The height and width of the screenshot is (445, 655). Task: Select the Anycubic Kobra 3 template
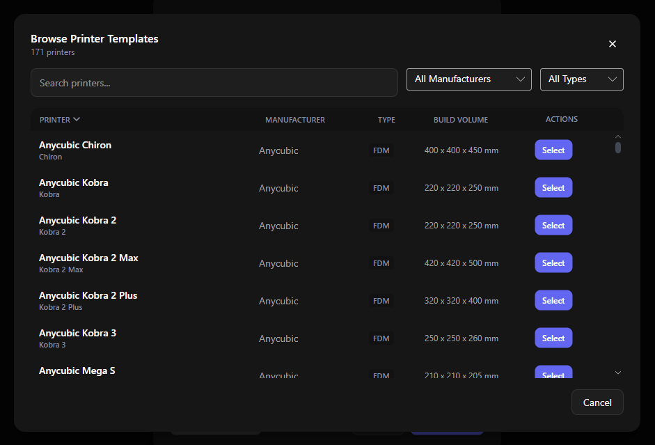(553, 338)
